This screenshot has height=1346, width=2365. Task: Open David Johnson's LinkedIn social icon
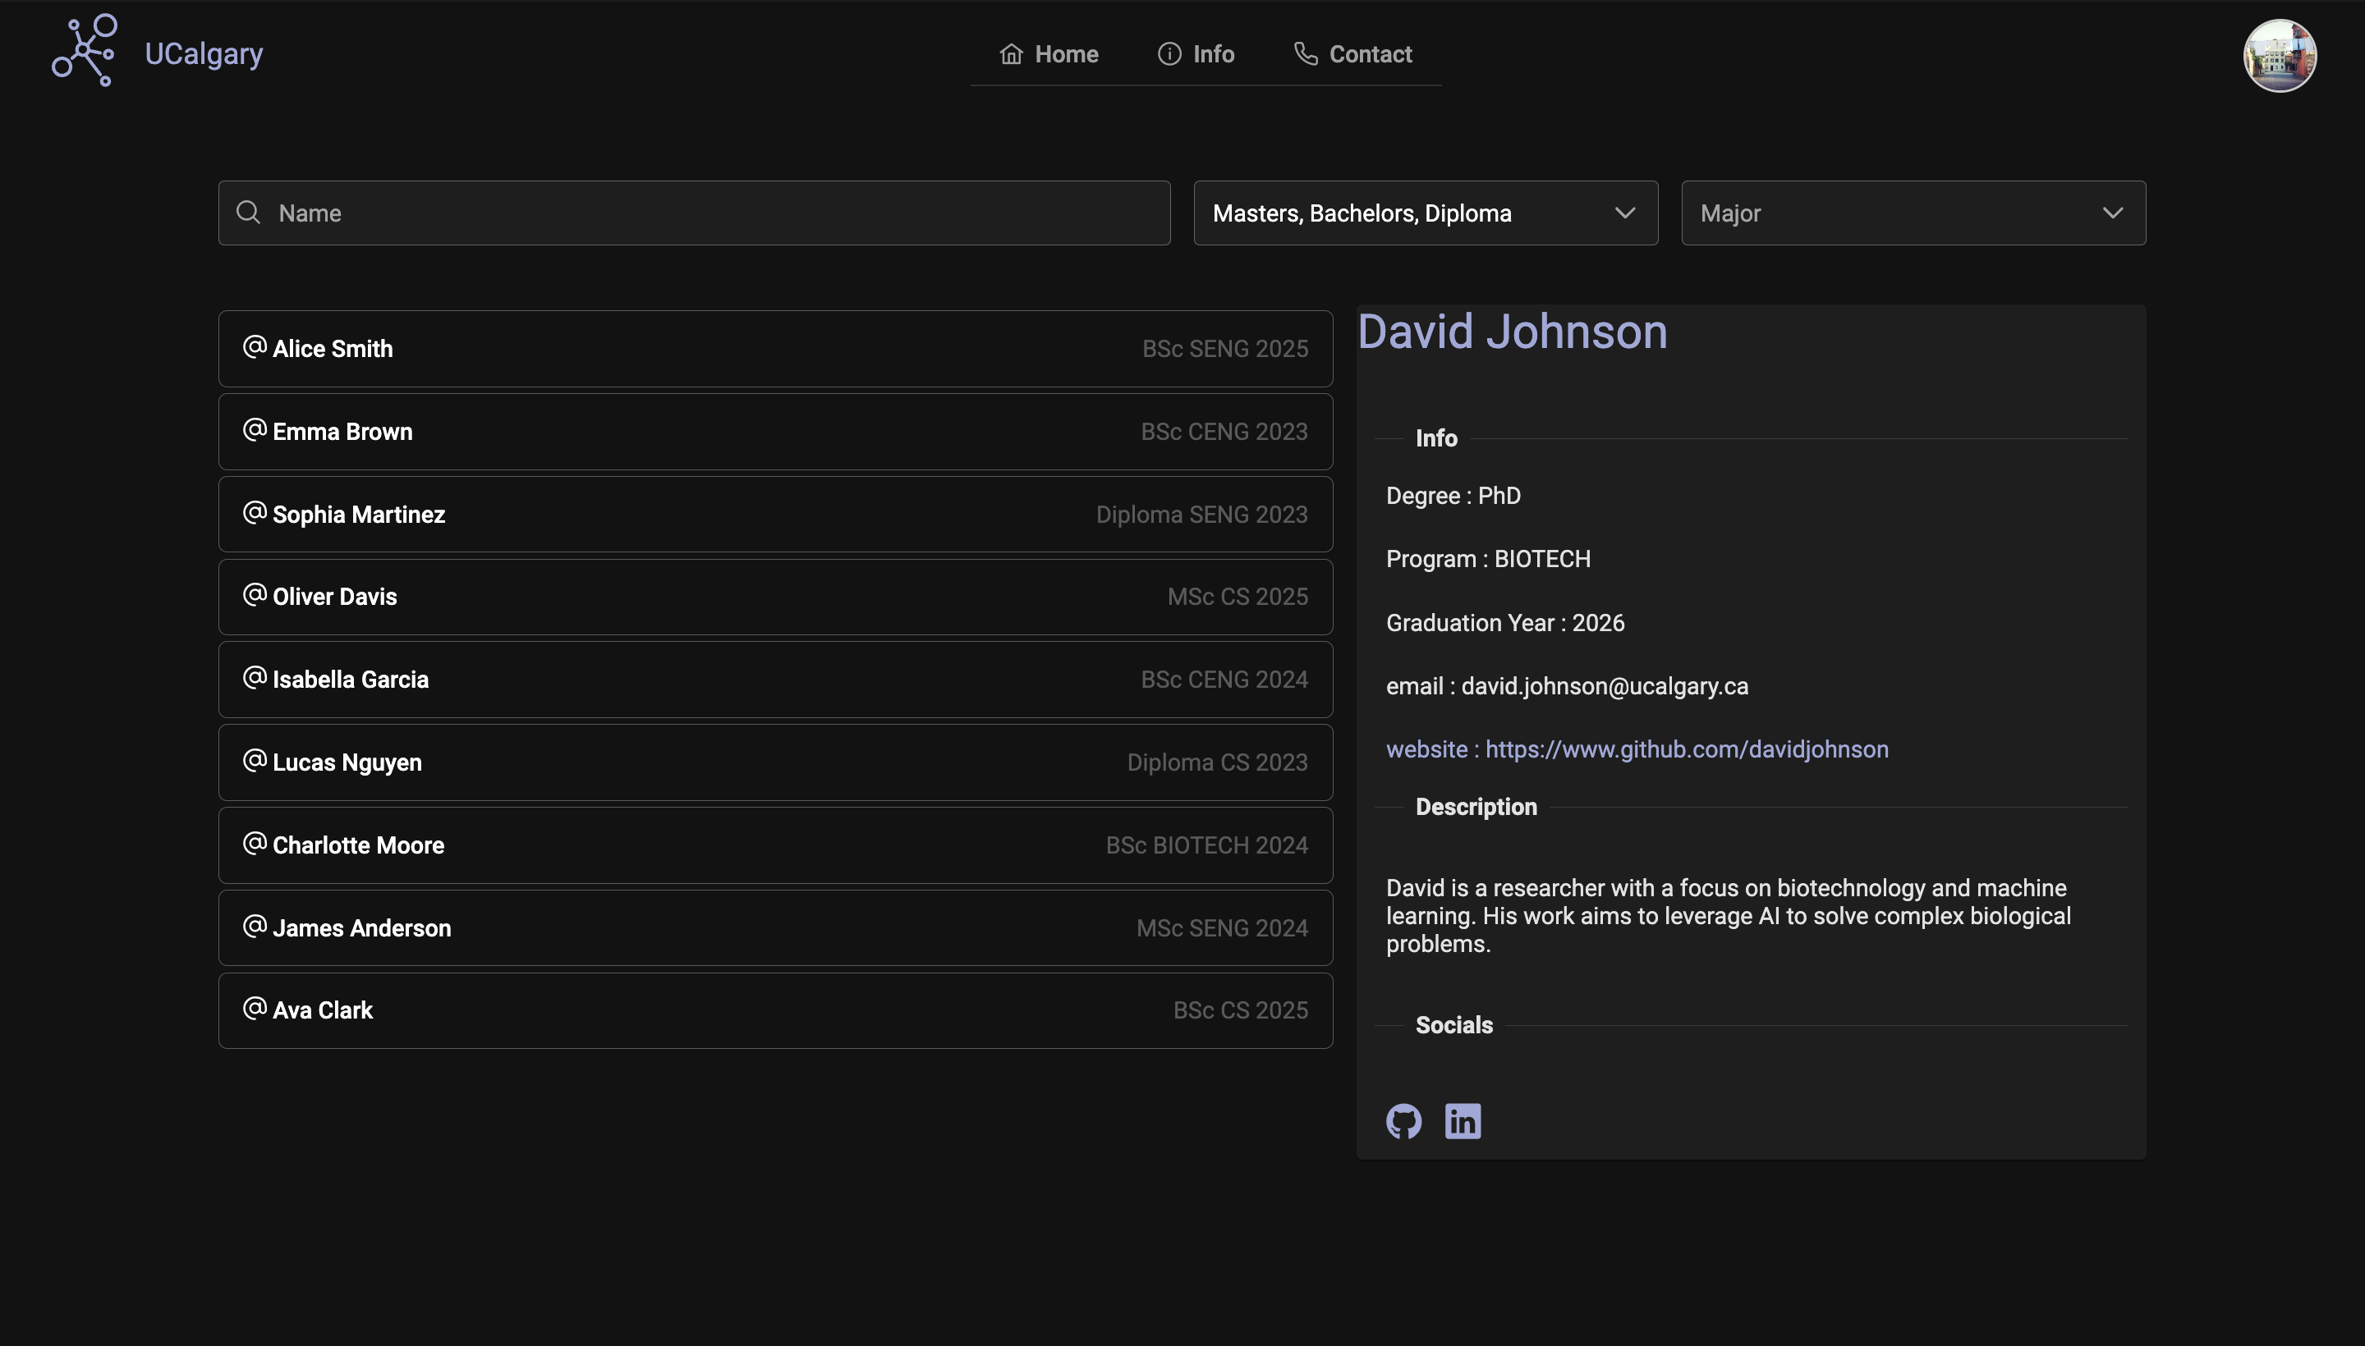coord(1463,1120)
